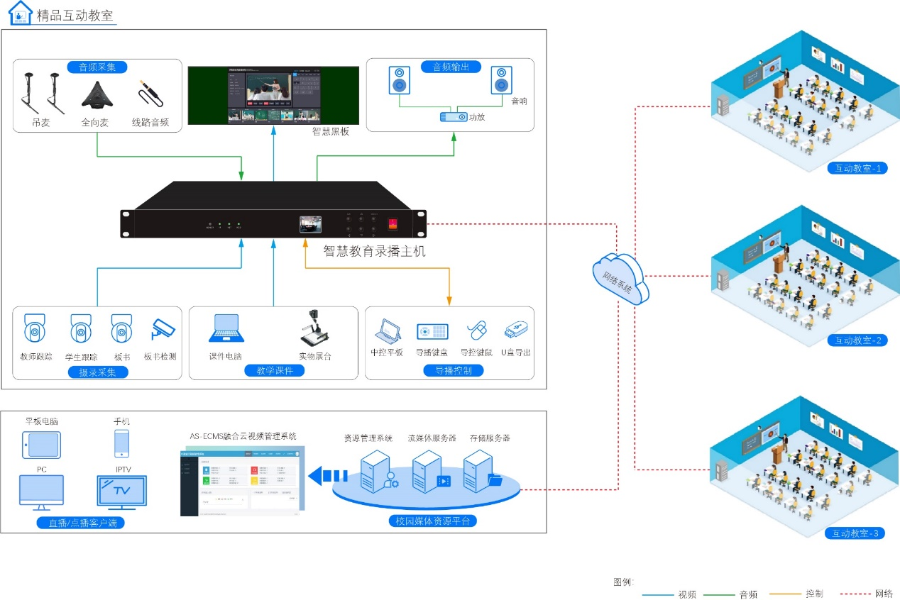Click the U盘导出 USB drive icon
Viewport: 900px width, 600px height.
tap(515, 330)
